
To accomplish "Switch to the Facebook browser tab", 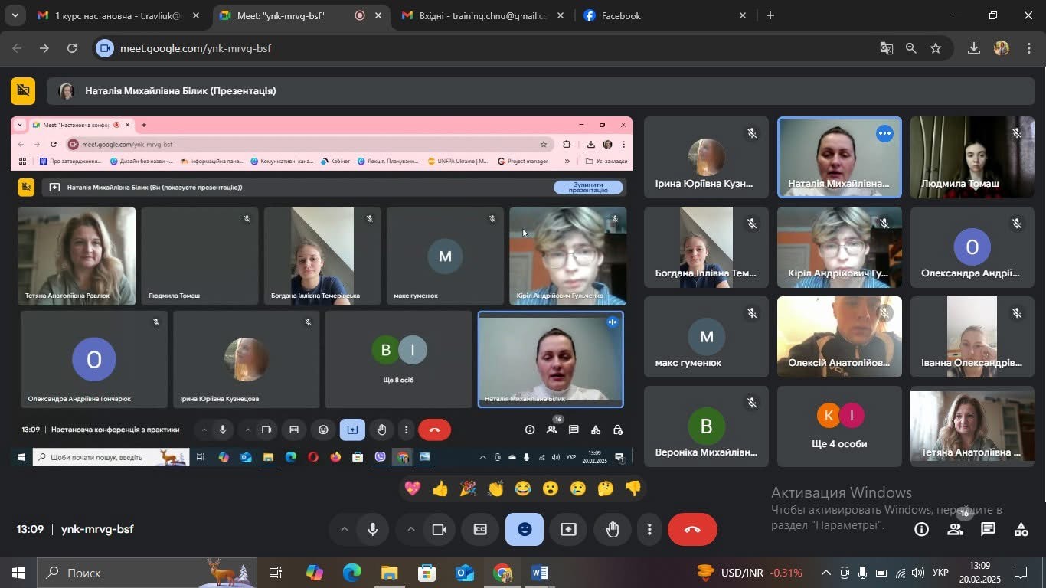I will pos(664,15).
